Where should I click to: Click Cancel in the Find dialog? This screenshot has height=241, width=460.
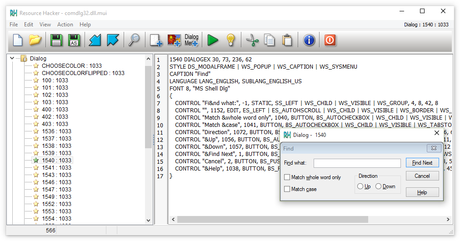[x=422, y=176]
